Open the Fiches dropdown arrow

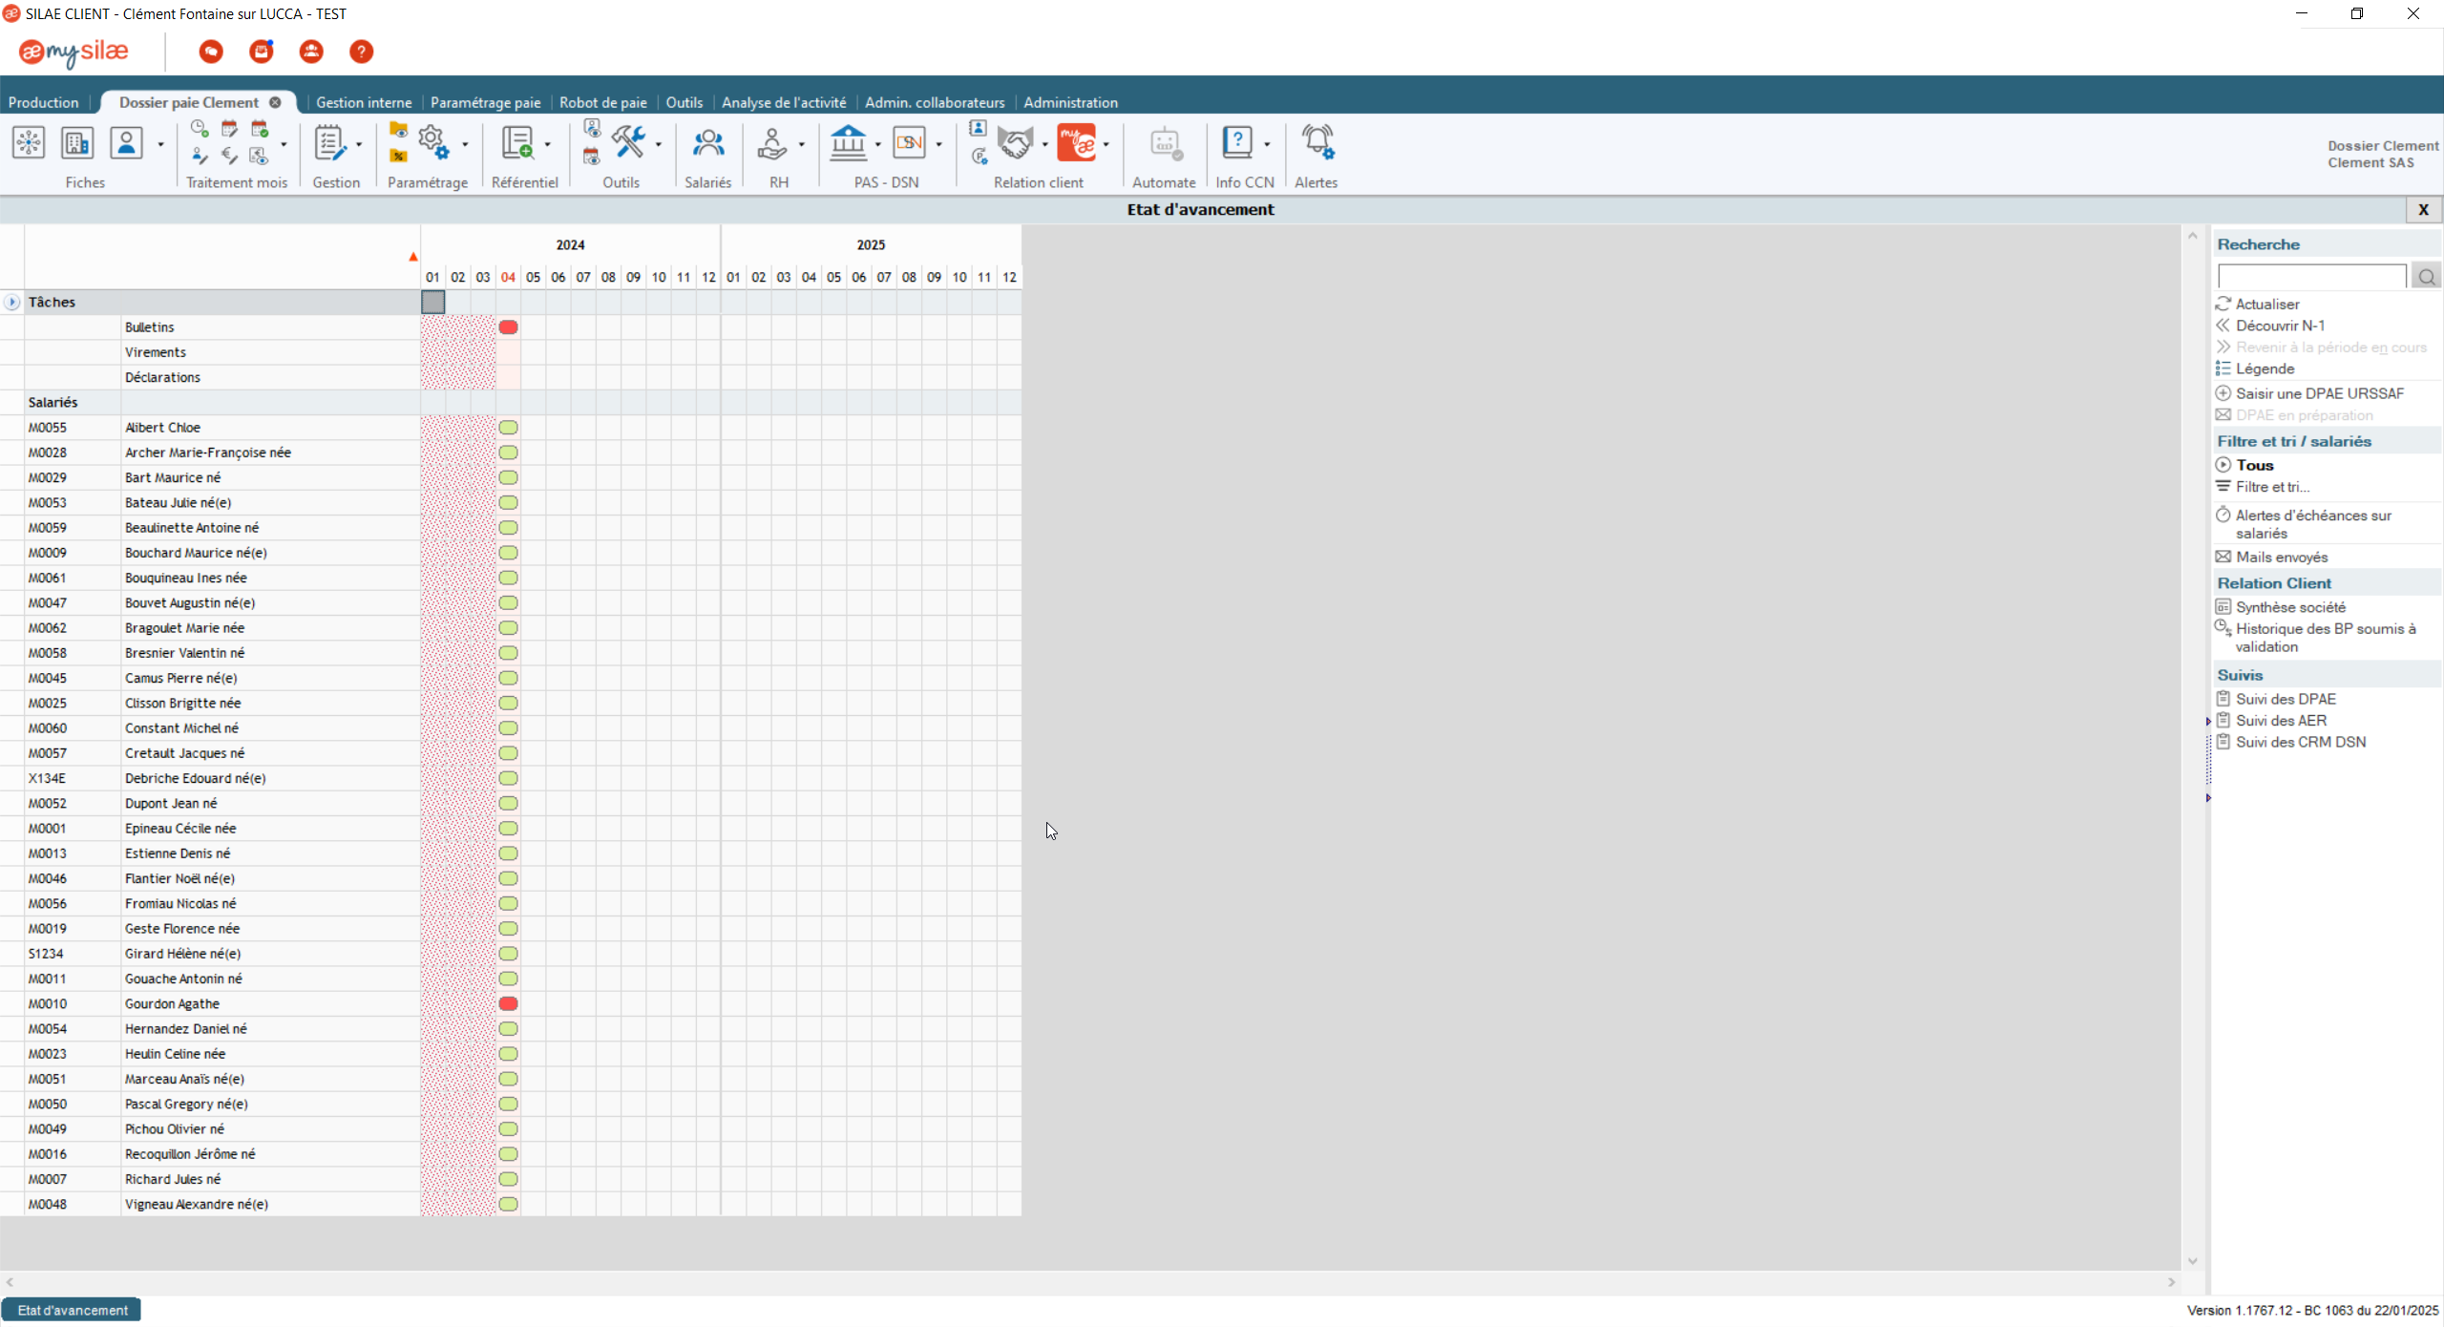coord(160,145)
